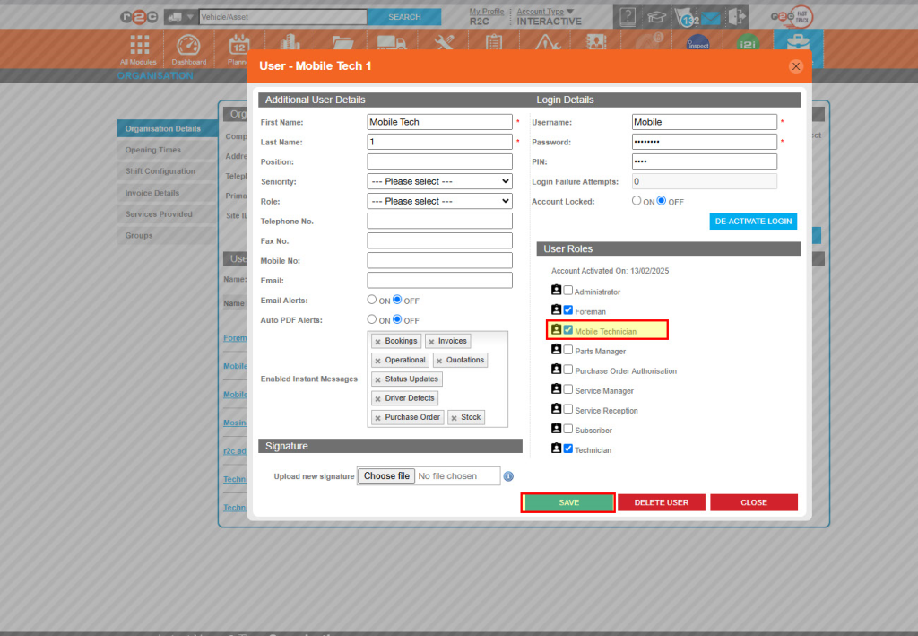The width and height of the screenshot is (918, 636).
Task: Click the Position input field
Action: point(439,161)
